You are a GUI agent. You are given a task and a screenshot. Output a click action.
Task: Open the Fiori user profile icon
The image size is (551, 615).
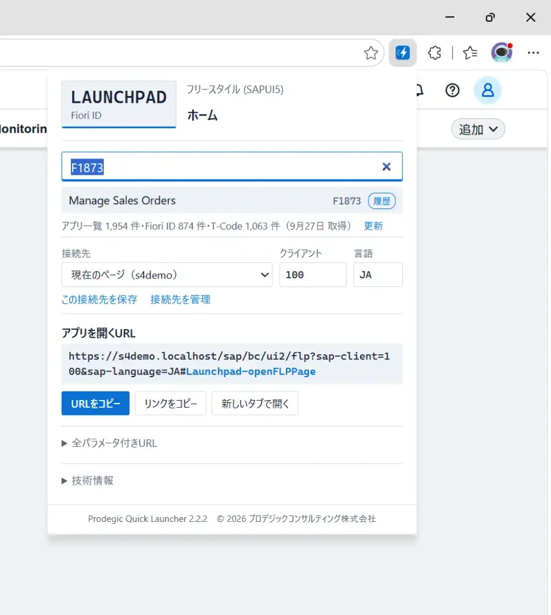pyautogui.click(x=487, y=90)
